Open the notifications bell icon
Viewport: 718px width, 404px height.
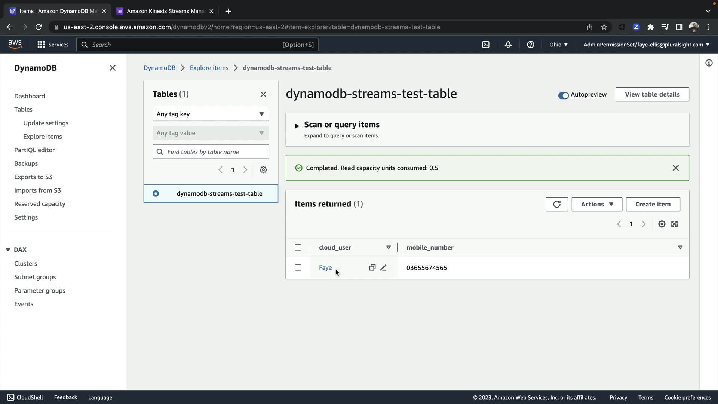(x=508, y=45)
